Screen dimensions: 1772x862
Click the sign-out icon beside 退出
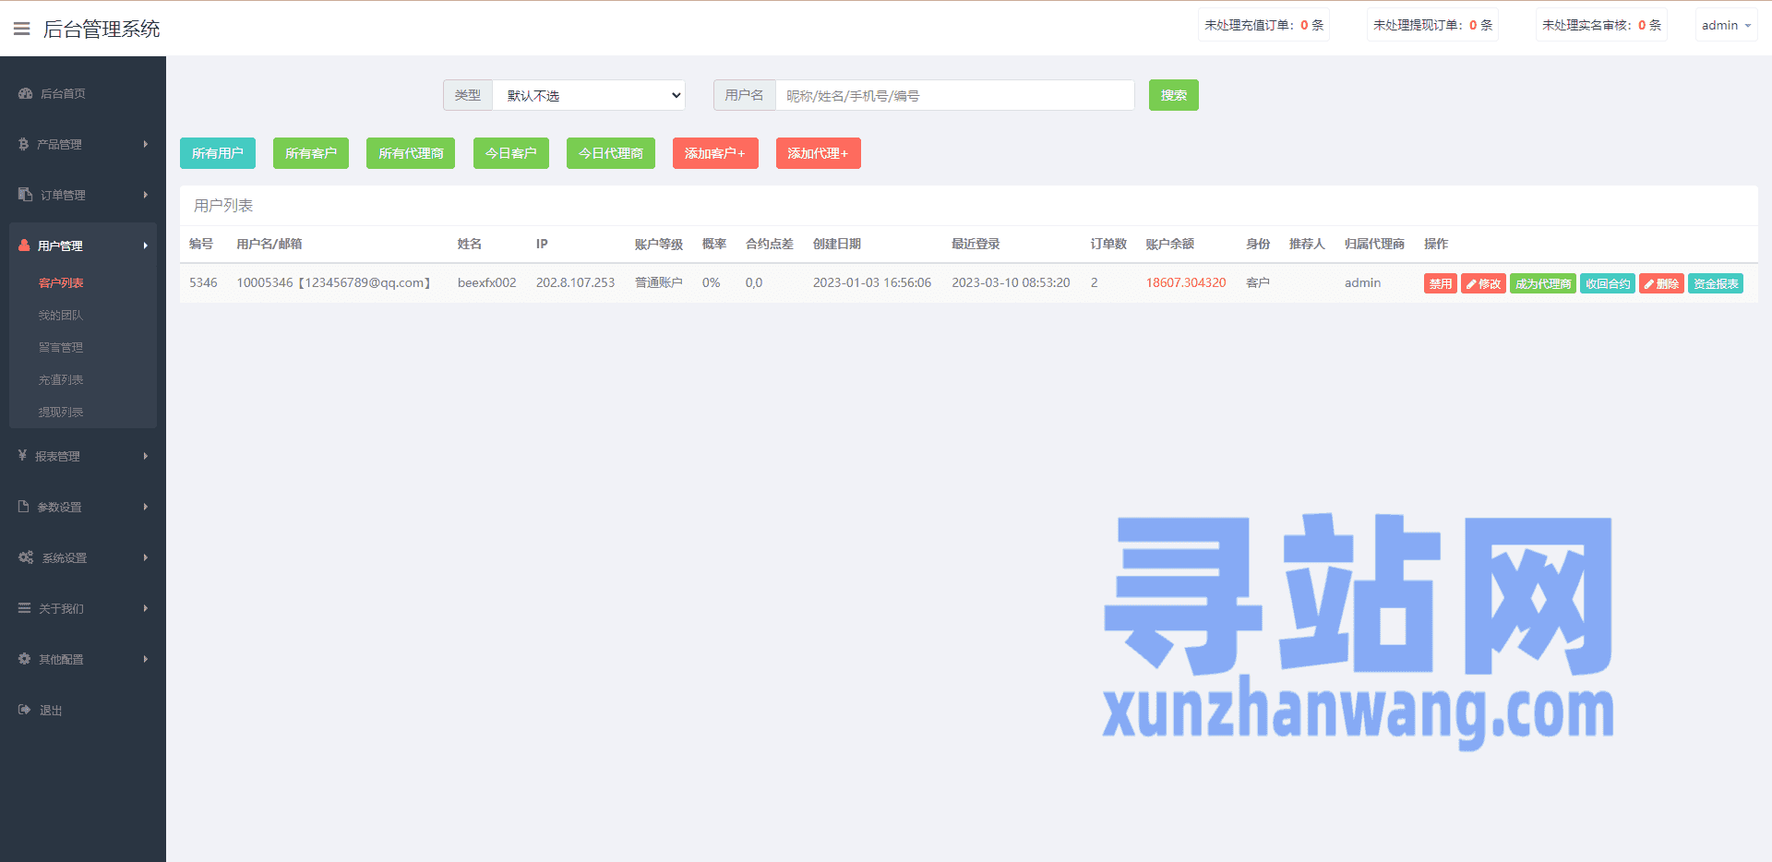[x=25, y=710]
